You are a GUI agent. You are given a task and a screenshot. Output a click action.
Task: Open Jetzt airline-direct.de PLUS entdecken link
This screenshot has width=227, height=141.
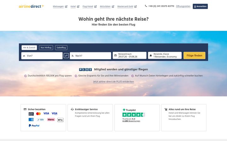pyautogui.click(x=113, y=81)
